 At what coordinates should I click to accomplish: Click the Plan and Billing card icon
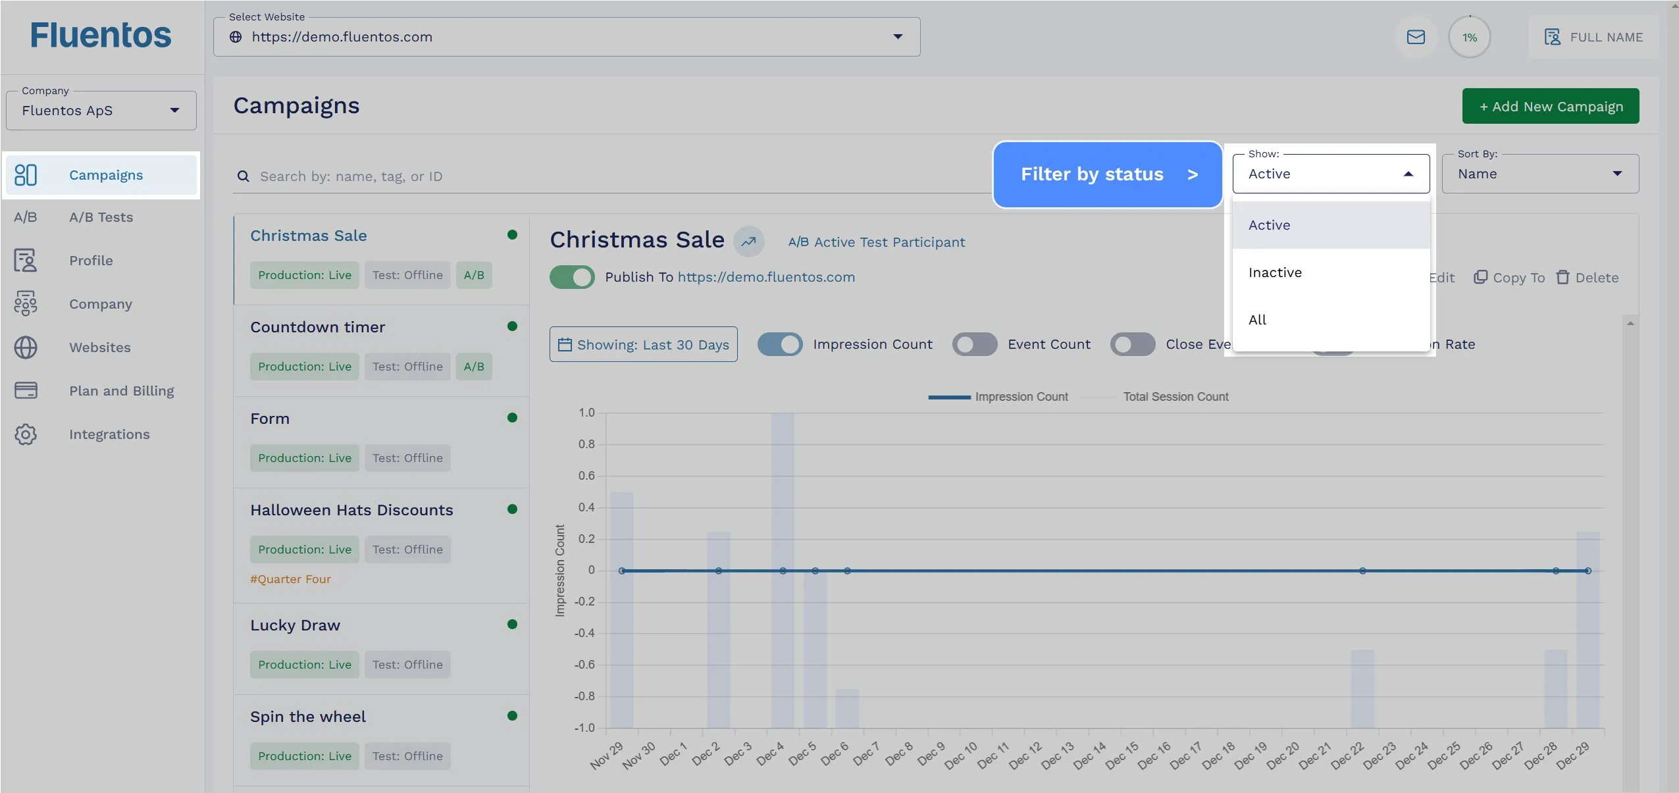tap(26, 391)
